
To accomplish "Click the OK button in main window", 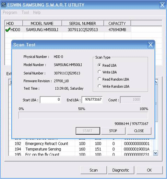I will coord(149,170).
